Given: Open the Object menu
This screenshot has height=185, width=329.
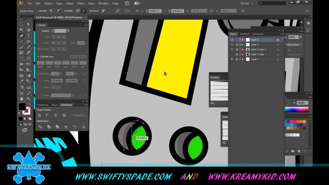Looking at the screenshot, I should click(48, 4).
